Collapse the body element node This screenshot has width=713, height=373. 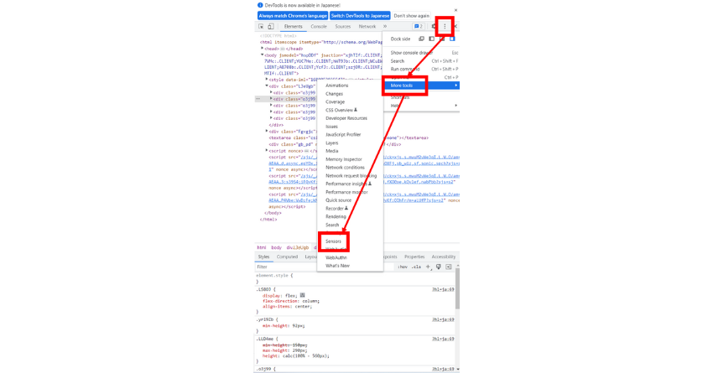pyautogui.click(x=262, y=55)
